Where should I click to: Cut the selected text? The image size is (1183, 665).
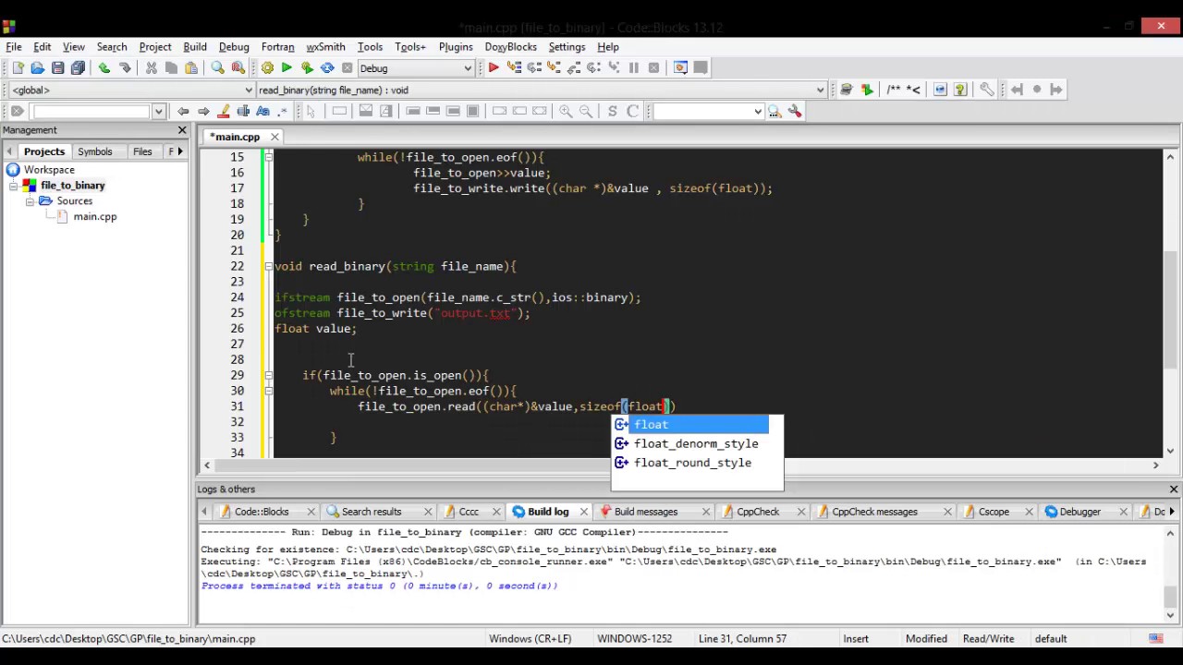(152, 67)
